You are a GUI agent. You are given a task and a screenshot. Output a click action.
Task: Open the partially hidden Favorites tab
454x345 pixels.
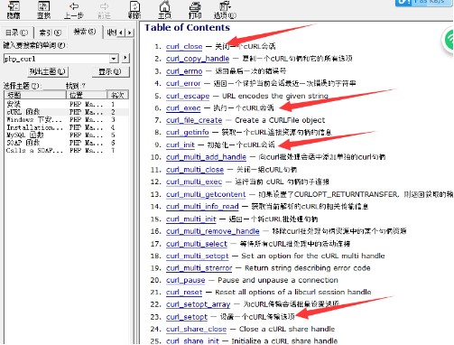(x=111, y=33)
